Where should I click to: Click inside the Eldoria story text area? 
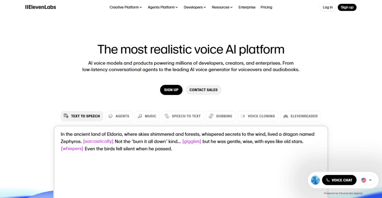[190, 168]
